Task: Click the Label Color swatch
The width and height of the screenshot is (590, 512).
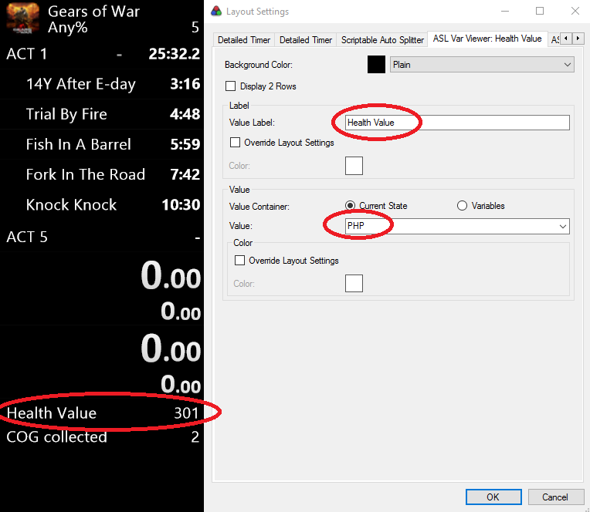Action: [x=354, y=166]
